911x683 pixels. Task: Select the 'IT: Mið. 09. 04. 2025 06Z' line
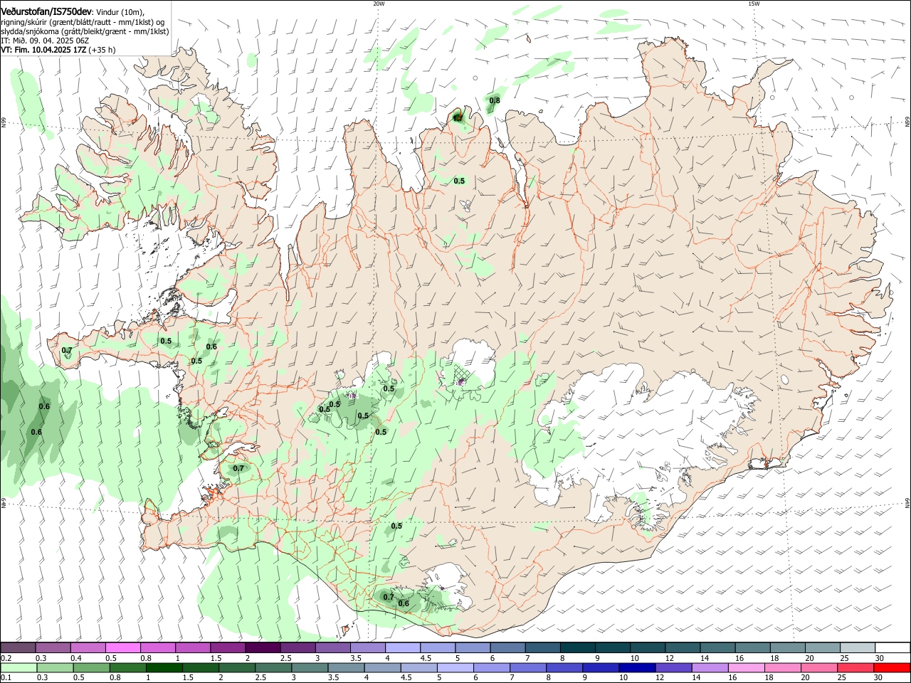(x=45, y=41)
